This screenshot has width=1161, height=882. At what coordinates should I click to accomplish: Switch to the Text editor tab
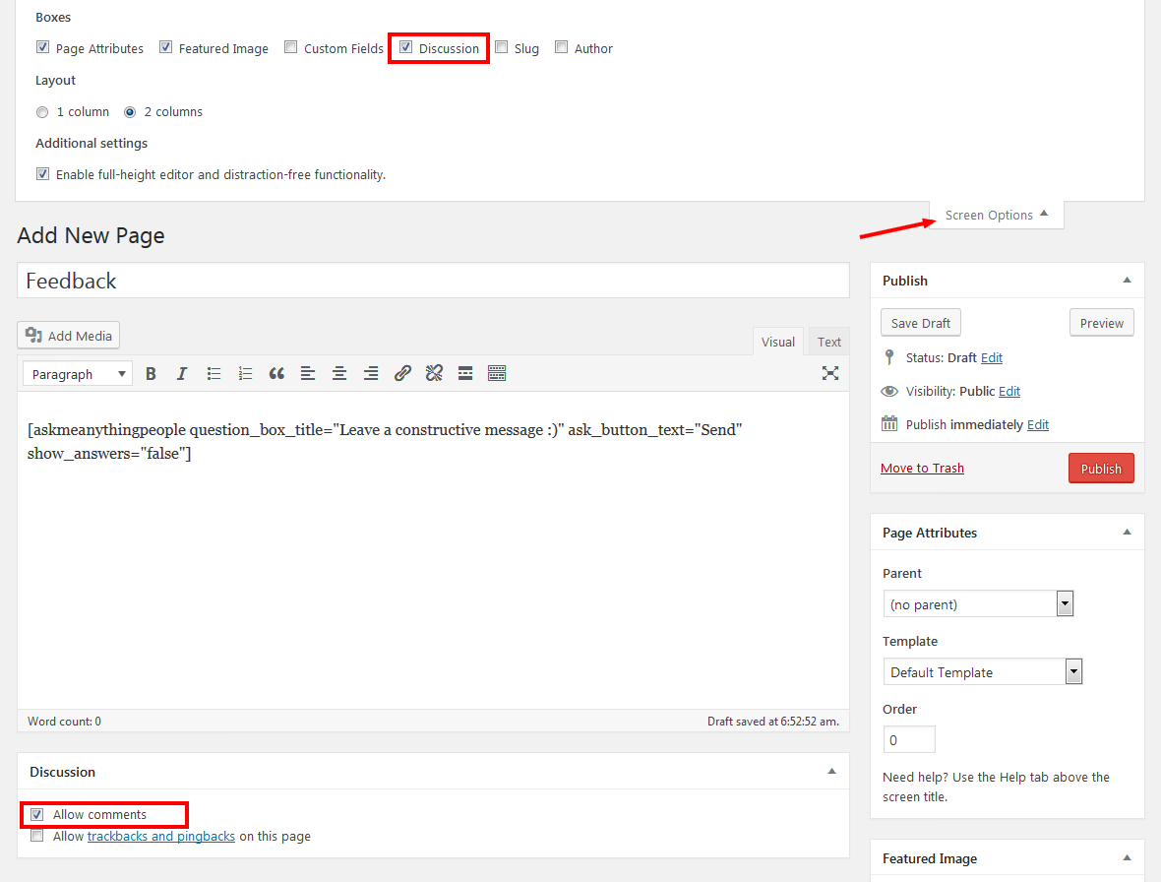coord(828,342)
